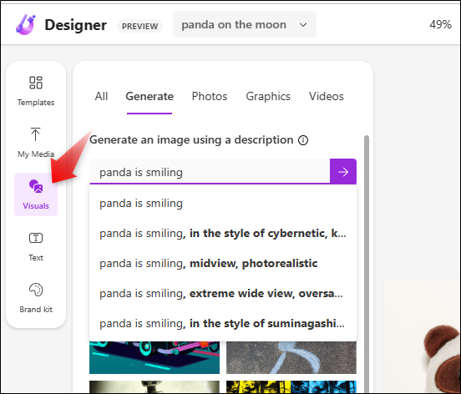Click the purple generate arrow button

[x=343, y=172]
